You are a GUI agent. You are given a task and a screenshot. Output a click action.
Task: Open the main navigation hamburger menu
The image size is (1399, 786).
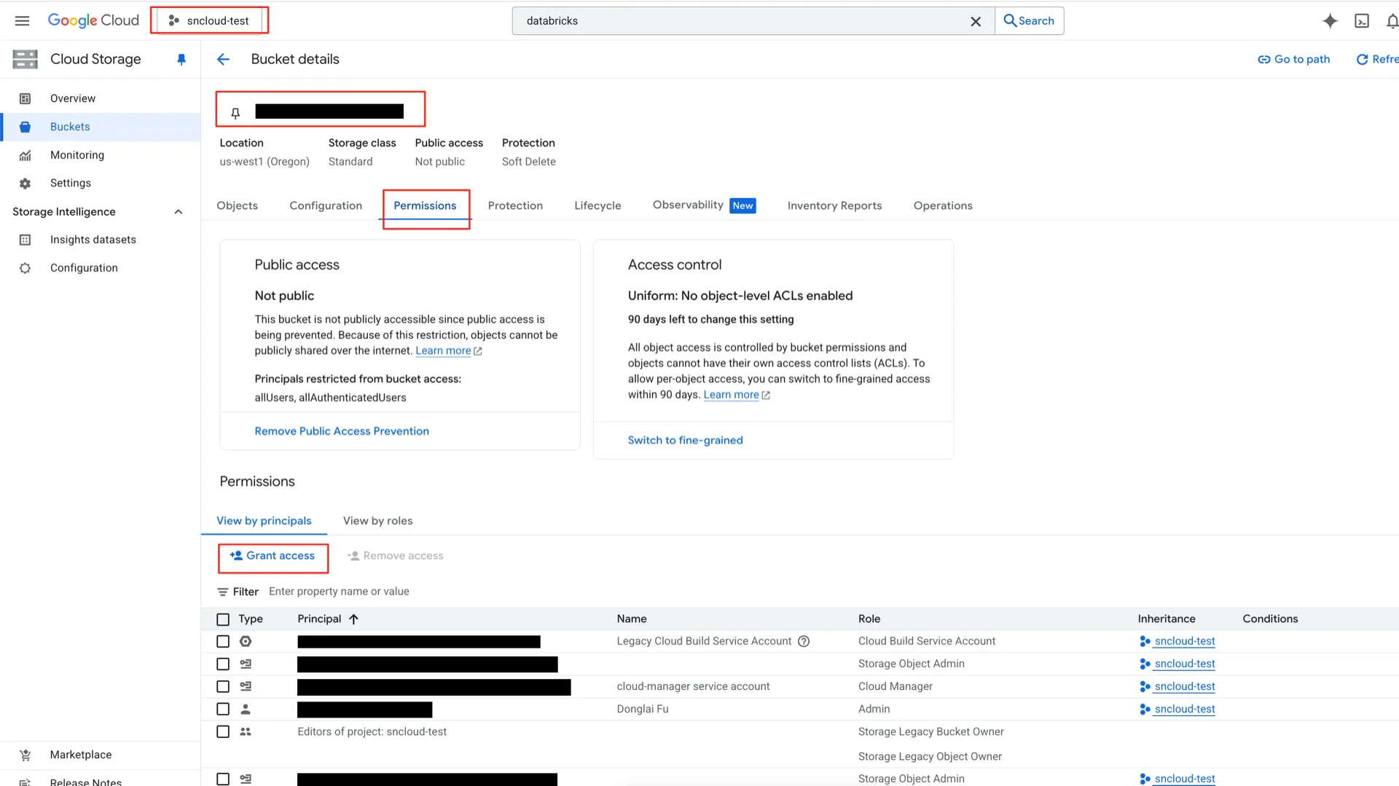point(22,20)
